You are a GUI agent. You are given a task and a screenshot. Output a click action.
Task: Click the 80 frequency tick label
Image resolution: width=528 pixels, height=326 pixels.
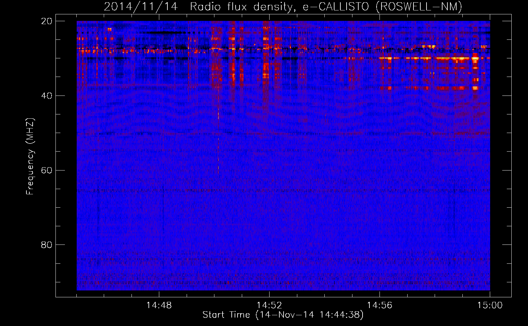[46, 245]
